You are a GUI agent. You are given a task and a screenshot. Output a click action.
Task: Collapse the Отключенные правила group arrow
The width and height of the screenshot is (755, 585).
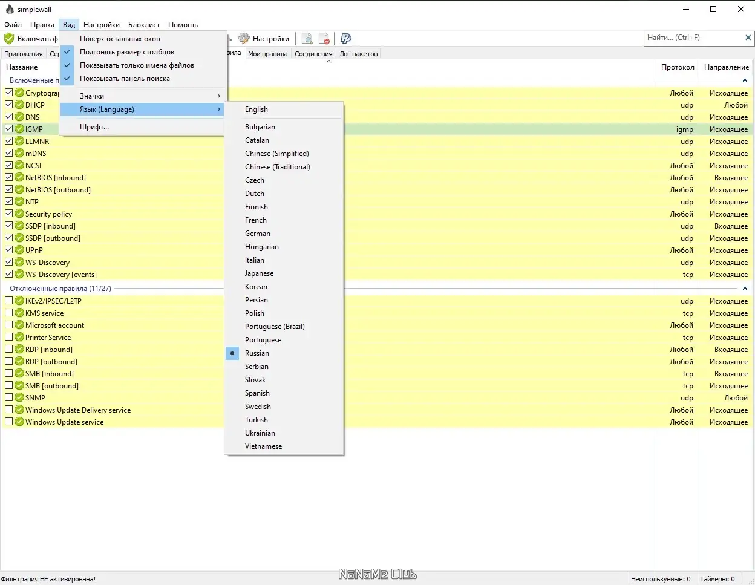tap(745, 289)
